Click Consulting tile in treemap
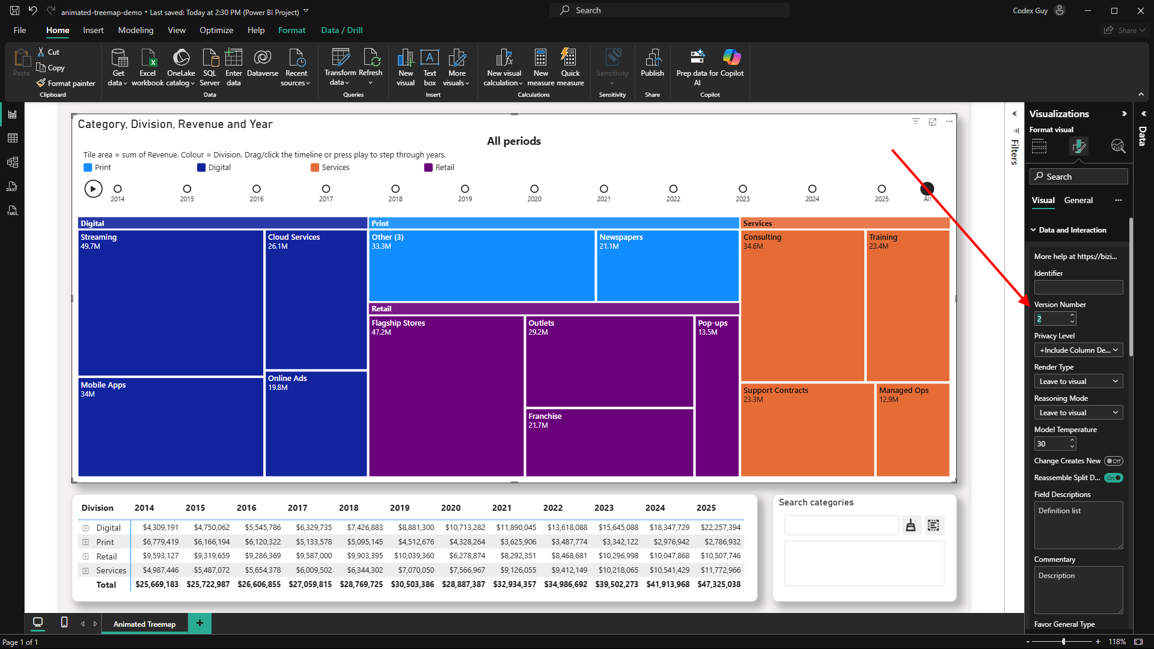 pos(802,305)
